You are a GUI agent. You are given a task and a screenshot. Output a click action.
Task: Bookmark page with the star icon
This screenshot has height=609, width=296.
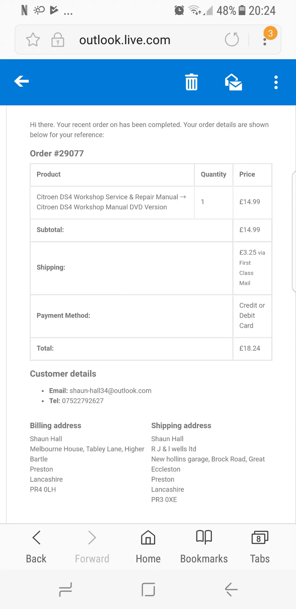tap(33, 40)
